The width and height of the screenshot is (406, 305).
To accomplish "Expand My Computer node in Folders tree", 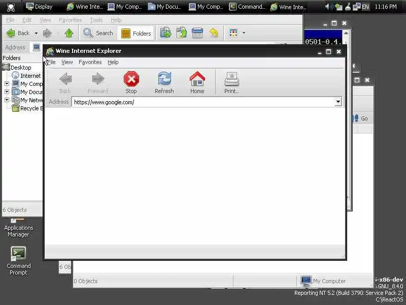I will click(x=7, y=83).
